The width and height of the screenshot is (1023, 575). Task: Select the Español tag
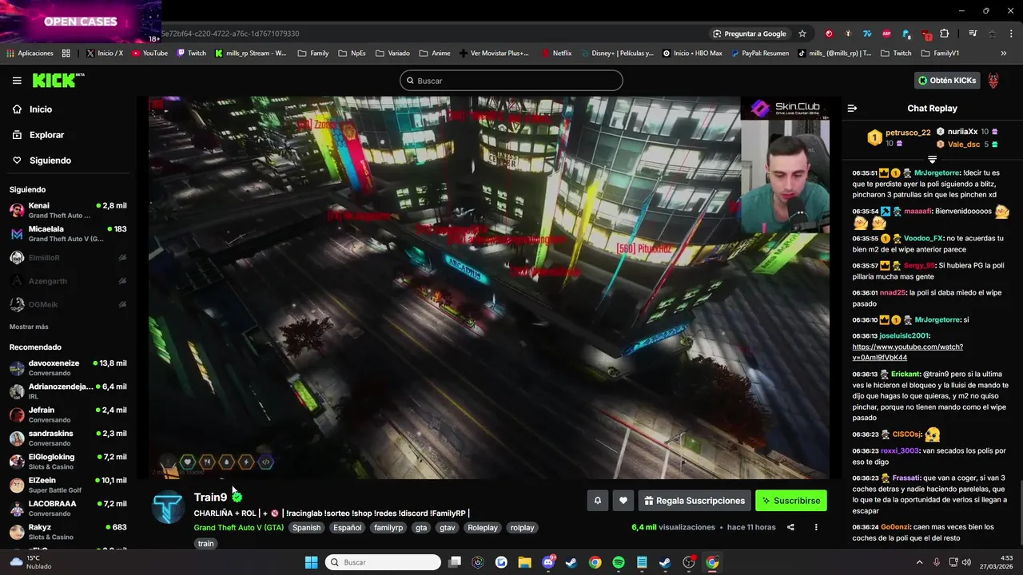tap(348, 528)
